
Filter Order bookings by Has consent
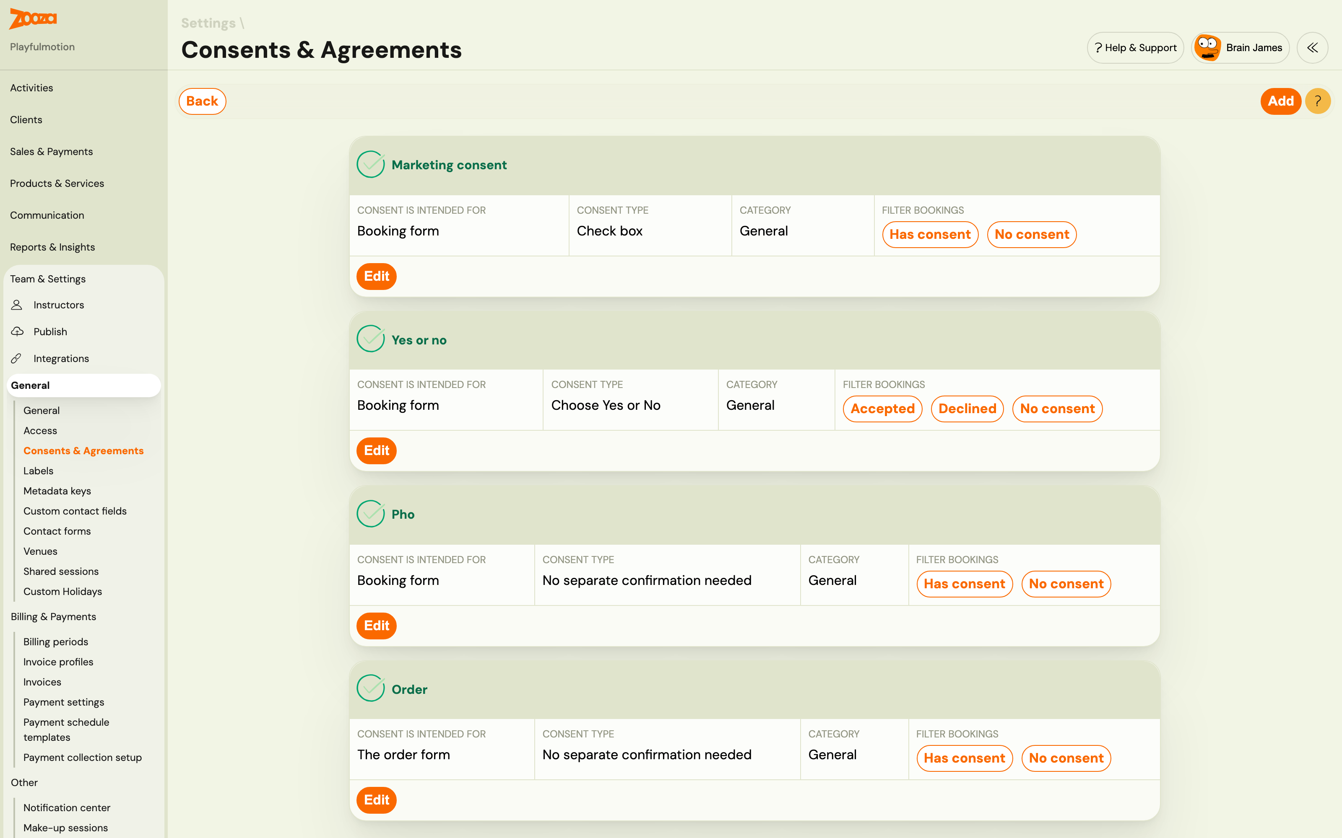click(965, 758)
